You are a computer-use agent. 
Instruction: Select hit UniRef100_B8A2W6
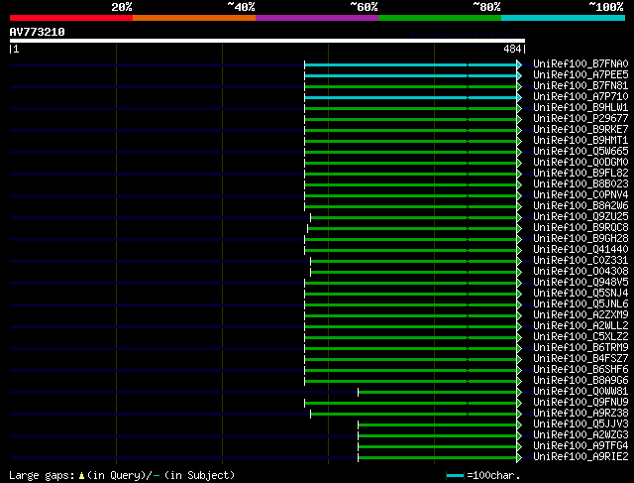click(581, 206)
